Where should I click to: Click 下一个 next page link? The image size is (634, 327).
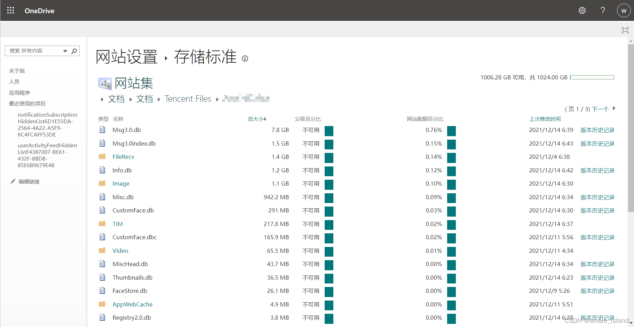(600, 109)
